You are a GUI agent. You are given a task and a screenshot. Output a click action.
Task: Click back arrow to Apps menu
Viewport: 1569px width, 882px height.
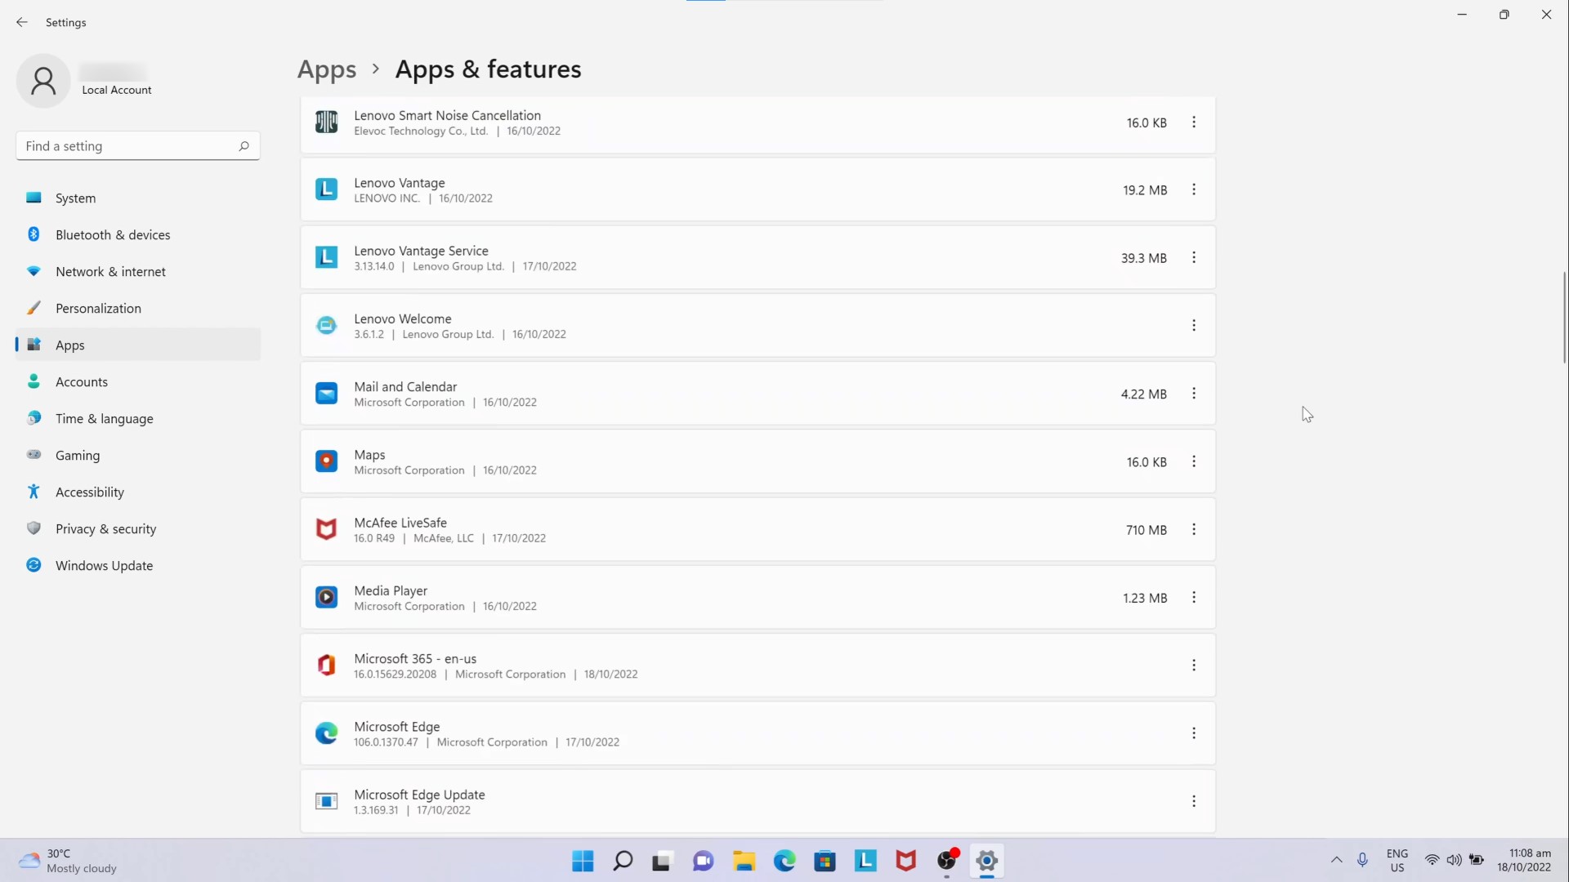tap(21, 21)
